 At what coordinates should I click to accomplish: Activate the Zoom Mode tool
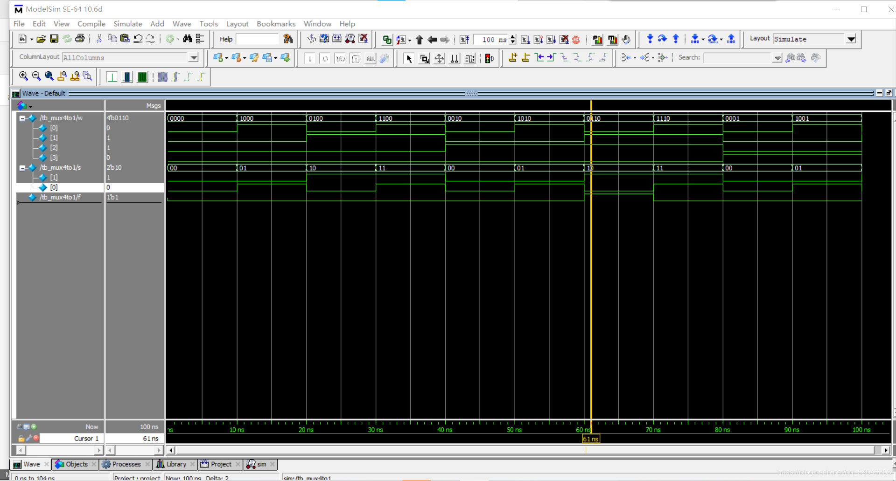pyautogui.click(x=424, y=58)
